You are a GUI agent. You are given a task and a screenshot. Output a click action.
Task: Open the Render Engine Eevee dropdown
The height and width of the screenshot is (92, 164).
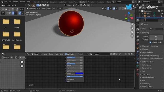point(156,29)
